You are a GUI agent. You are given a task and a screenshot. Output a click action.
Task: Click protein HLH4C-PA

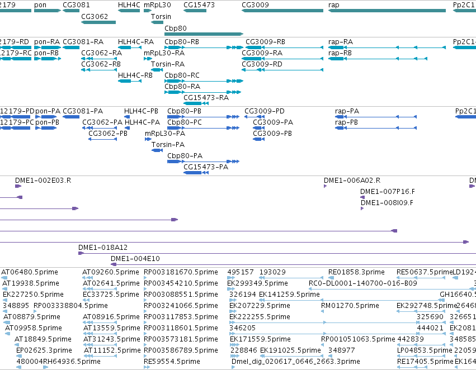click(142, 122)
